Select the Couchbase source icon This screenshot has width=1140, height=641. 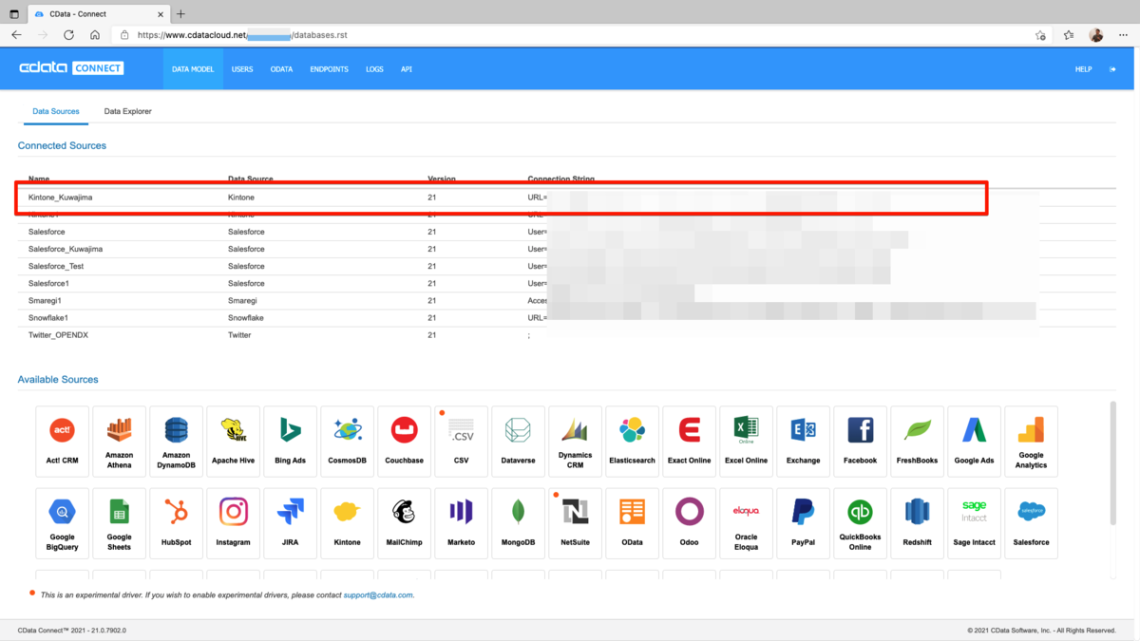[x=404, y=442]
